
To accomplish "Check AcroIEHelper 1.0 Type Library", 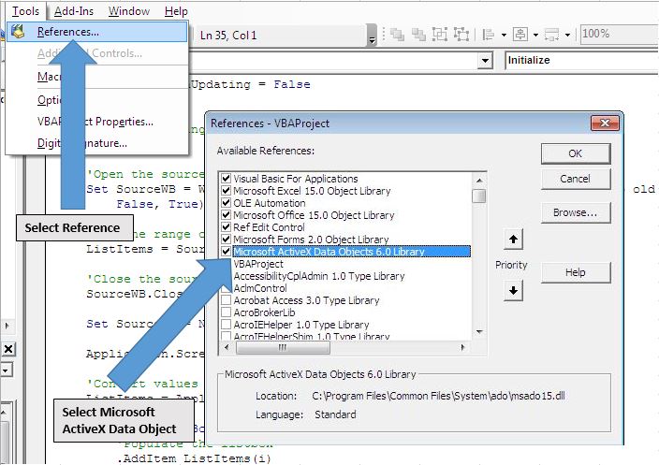I will [227, 325].
